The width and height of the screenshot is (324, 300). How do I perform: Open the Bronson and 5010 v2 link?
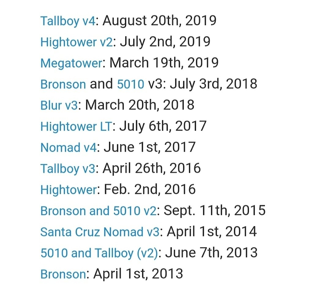[98, 211]
